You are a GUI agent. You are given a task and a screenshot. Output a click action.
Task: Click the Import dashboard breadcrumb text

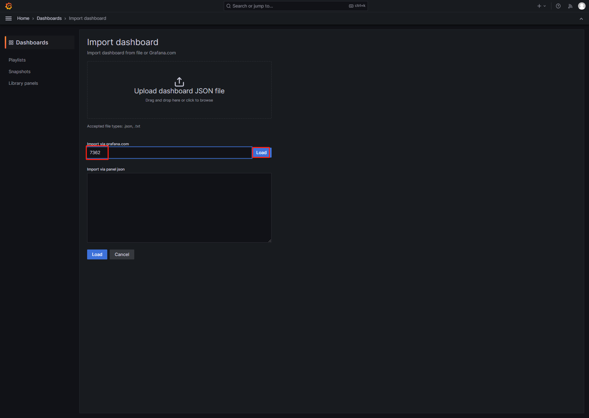tap(87, 18)
